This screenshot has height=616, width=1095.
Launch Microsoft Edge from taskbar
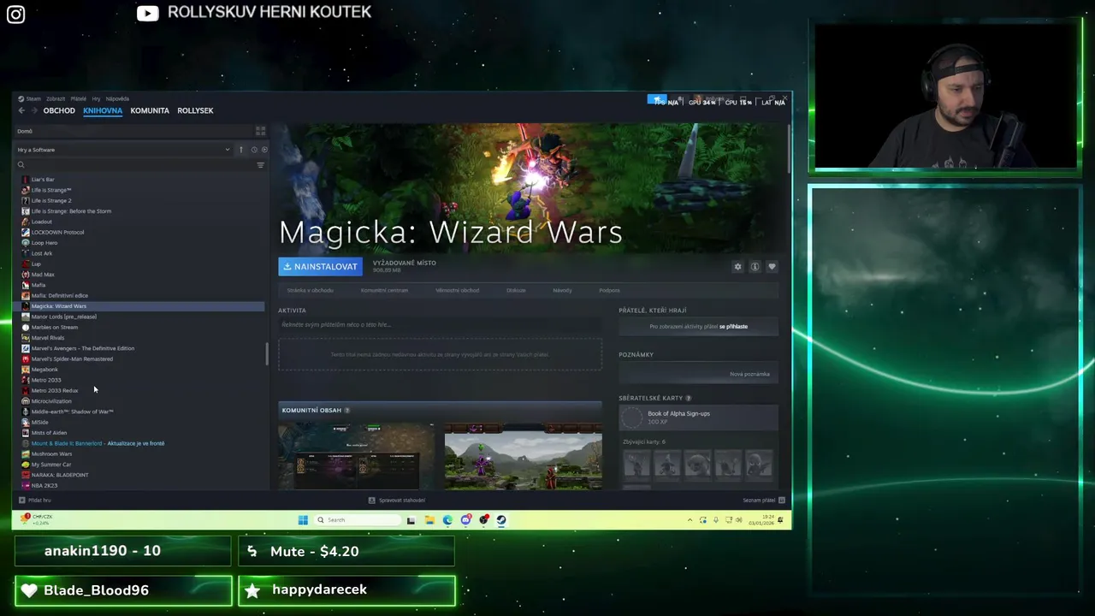pyautogui.click(x=447, y=519)
